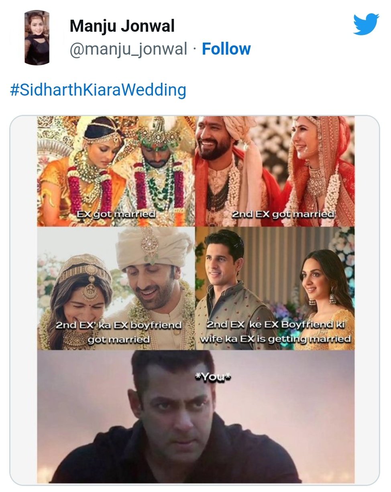Click the 'EX got married' caption text

(x=116, y=214)
